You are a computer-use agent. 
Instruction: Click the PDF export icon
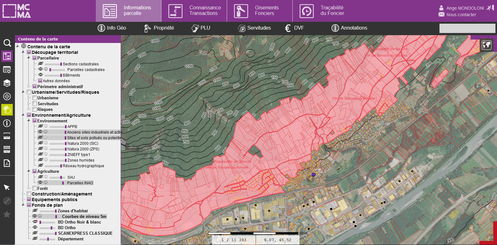click(7, 163)
